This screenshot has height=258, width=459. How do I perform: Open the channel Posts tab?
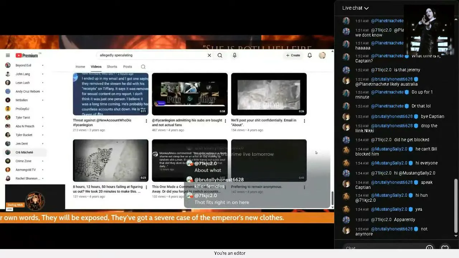pyautogui.click(x=128, y=67)
